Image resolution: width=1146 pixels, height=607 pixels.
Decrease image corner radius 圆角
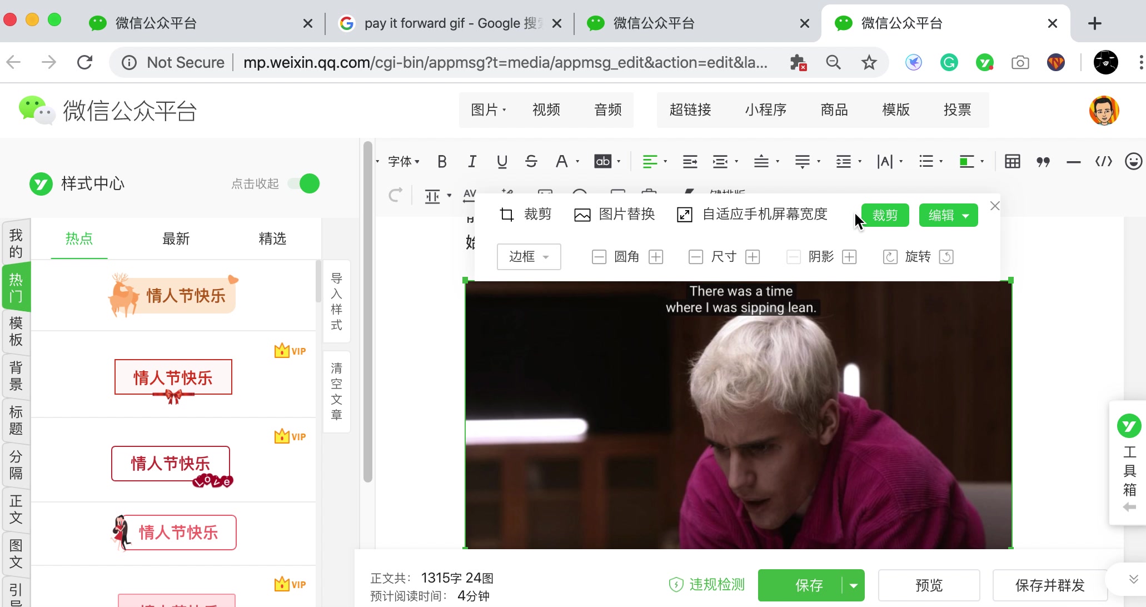(599, 257)
